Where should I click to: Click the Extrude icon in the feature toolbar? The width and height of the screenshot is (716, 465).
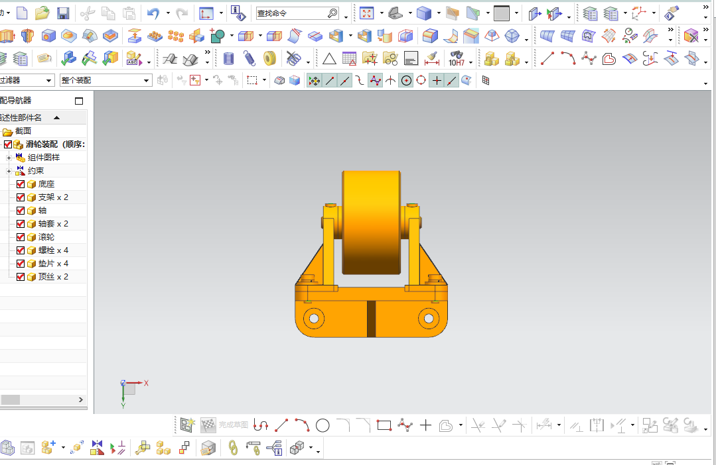coord(7,36)
